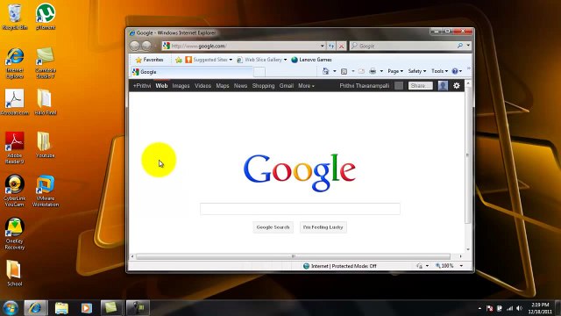Open search provider dropdown arrow
This screenshot has height=316, width=561.
(468, 46)
